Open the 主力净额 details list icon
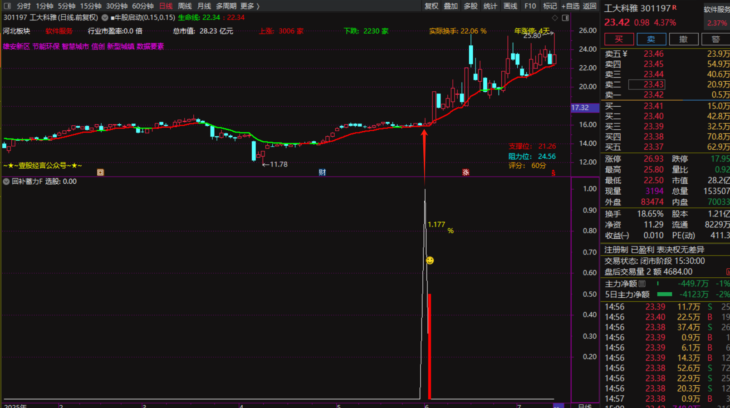The height and width of the screenshot is (408, 730). (642, 284)
